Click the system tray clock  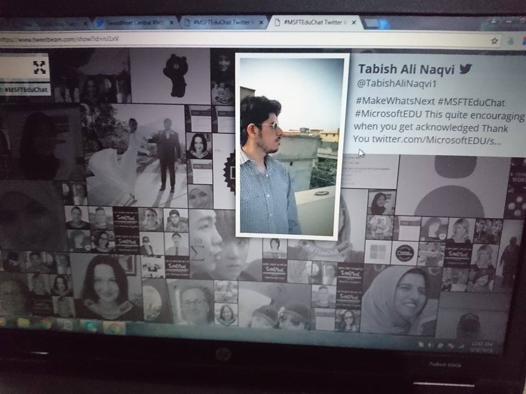(482, 346)
